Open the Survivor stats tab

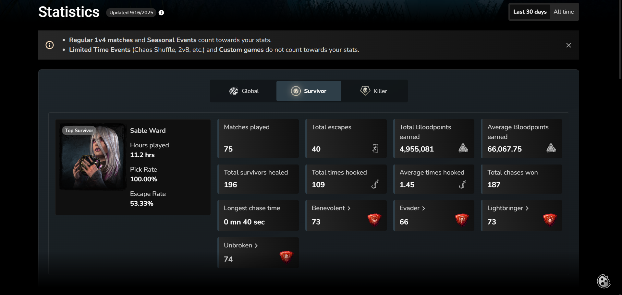[309, 91]
